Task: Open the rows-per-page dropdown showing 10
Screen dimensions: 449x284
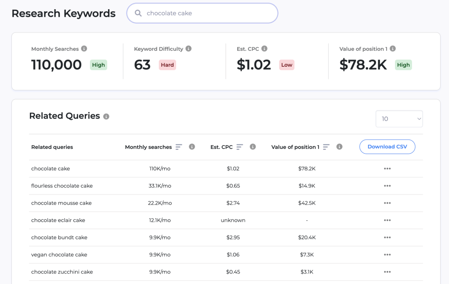Action: coord(399,119)
